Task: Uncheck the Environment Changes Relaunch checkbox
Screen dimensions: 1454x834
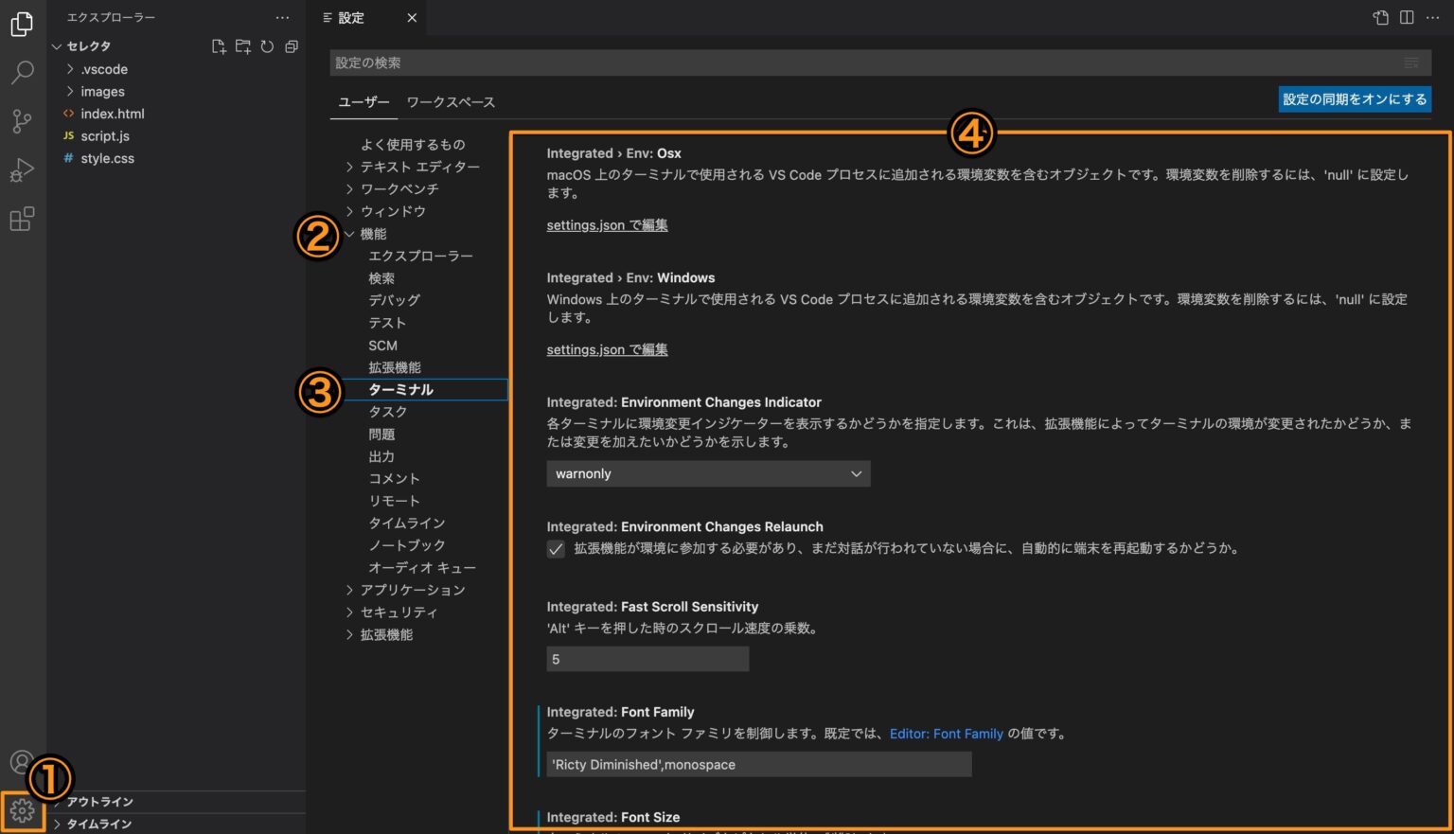Action: (x=556, y=549)
